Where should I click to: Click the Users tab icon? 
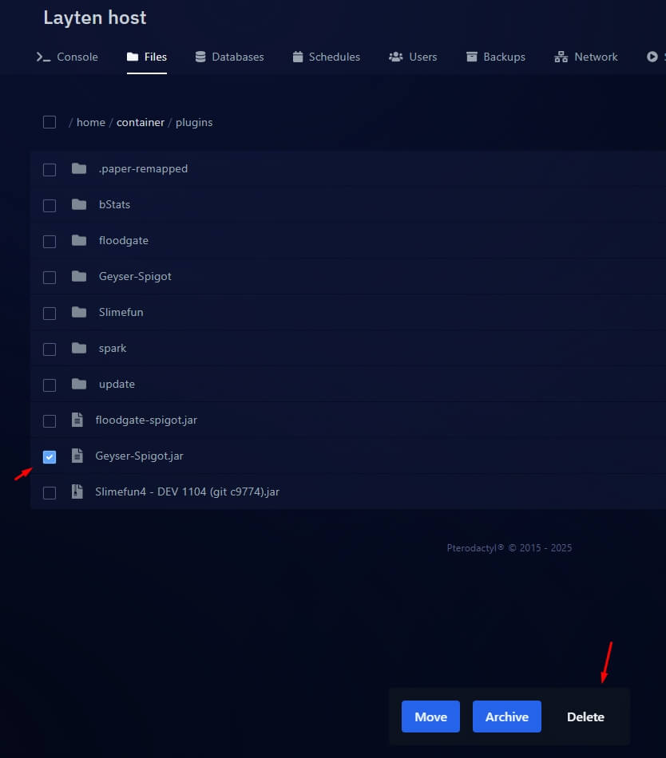coord(395,57)
